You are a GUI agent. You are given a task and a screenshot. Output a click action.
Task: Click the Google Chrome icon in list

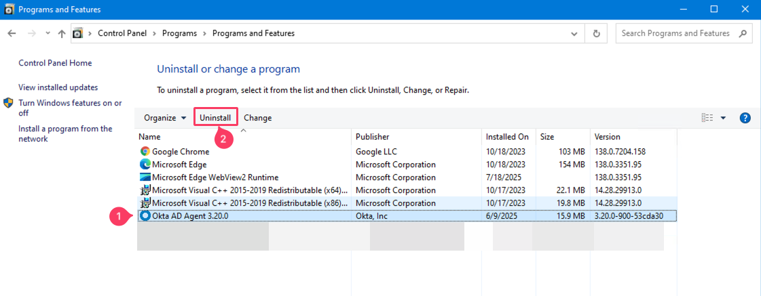click(x=145, y=152)
